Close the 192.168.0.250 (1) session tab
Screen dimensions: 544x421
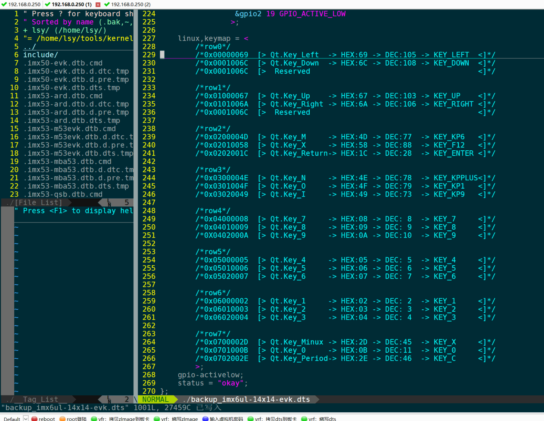click(98, 4)
